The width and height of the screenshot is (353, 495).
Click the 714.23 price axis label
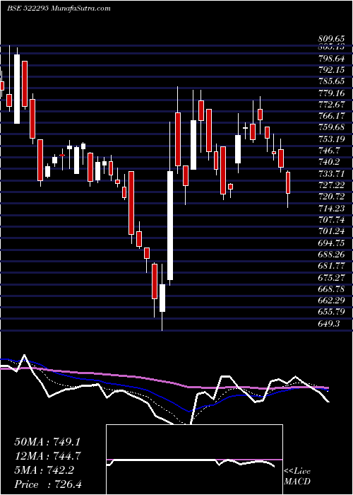(331, 208)
